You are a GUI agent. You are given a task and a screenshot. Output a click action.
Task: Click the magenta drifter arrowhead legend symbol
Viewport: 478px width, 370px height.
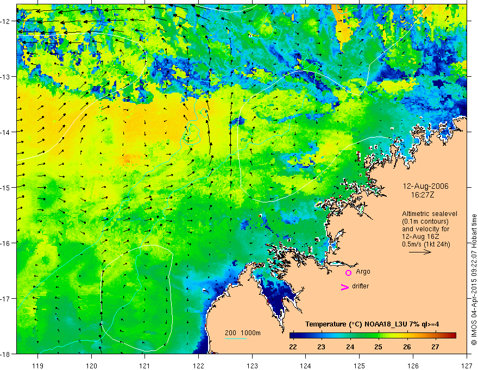pos(345,287)
